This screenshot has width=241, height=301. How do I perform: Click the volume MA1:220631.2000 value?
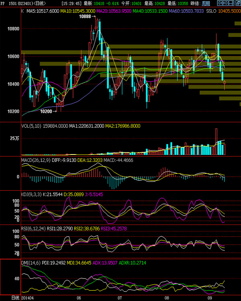(87, 126)
